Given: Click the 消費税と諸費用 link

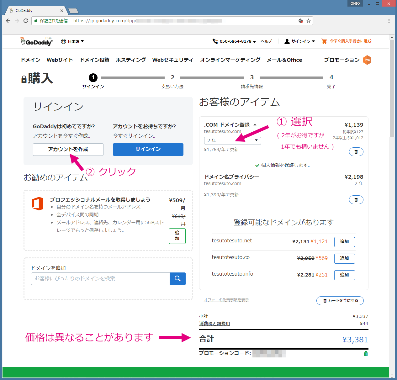Looking at the screenshot, I should [214, 324].
